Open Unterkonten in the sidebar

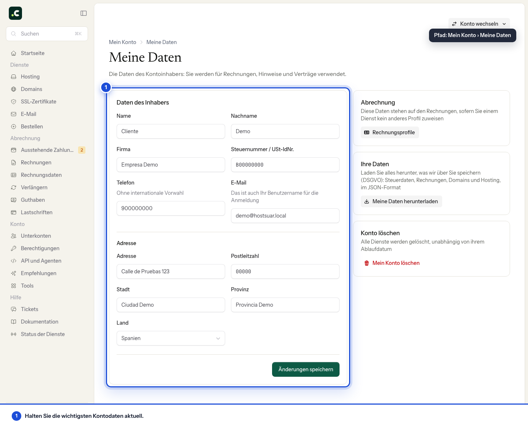click(47, 236)
